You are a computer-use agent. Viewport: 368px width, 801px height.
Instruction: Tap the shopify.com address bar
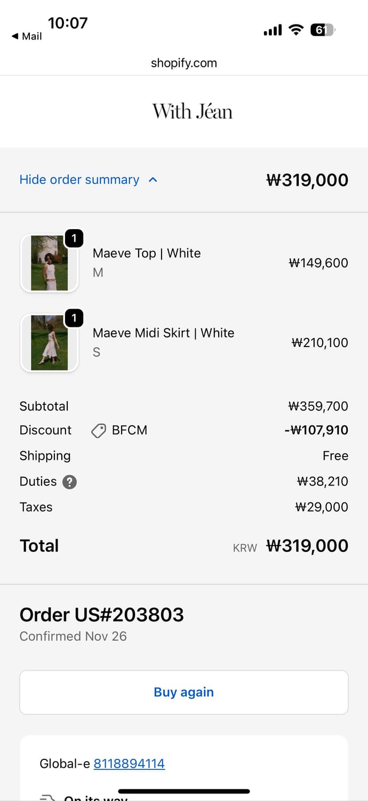(183, 63)
